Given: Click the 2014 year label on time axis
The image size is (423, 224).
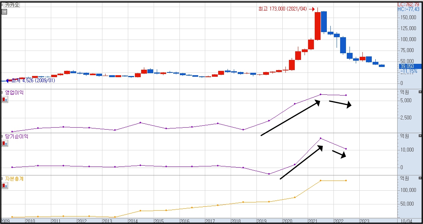Looking at the screenshot, I should click(134, 221).
